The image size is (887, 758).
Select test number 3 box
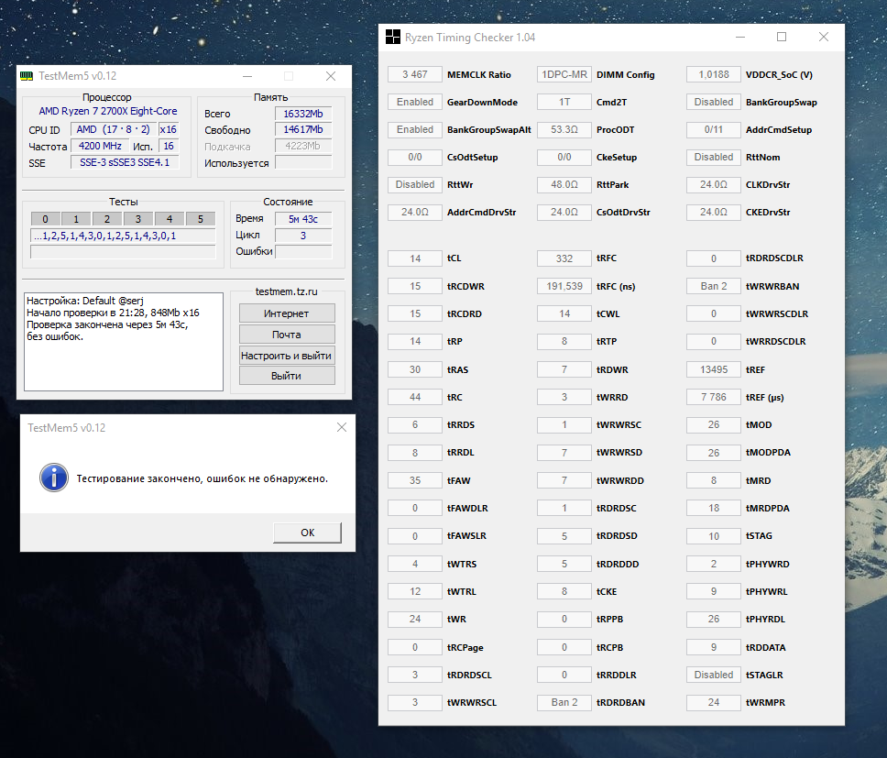pos(138,219)
